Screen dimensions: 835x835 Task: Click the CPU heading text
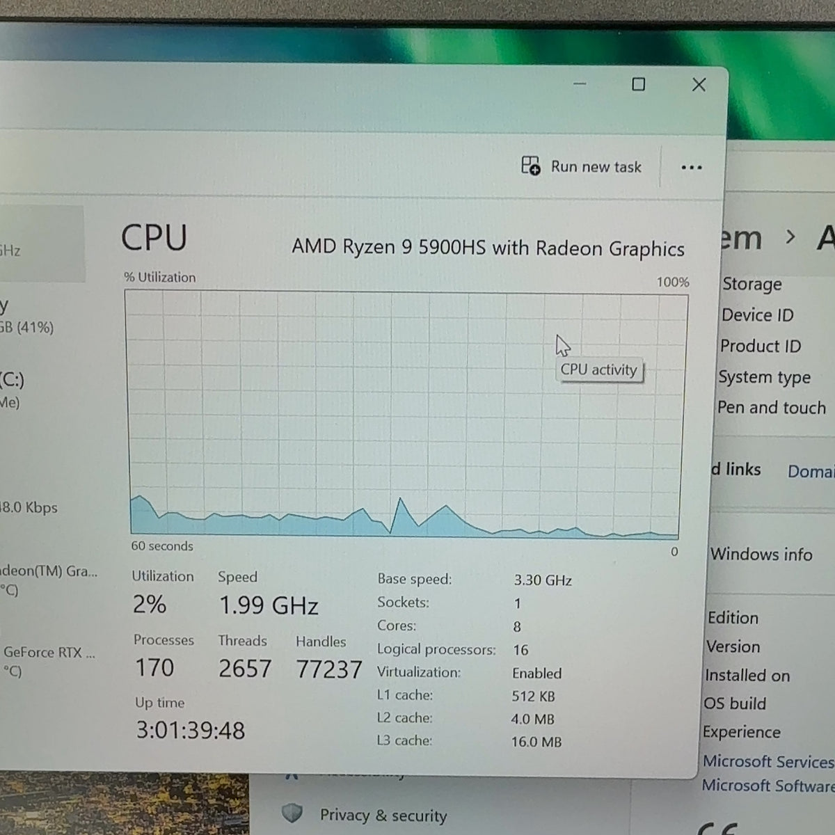154,237
